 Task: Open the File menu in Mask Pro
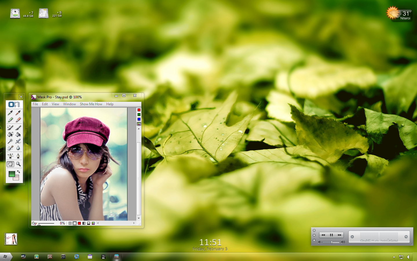(x=35, y=104)
